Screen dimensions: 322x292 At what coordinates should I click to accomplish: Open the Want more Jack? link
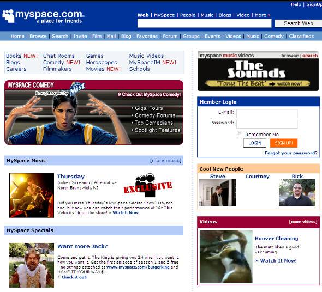coord(82,246)
